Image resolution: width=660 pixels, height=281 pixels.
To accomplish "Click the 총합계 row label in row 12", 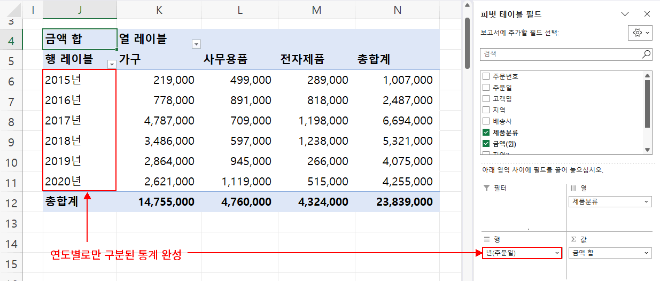I will click(x=80, y=202).
